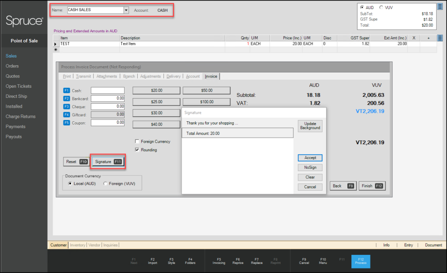Open Payments in the sidebar
This screenshot has width=447, height=273.
tap(15, 126)
